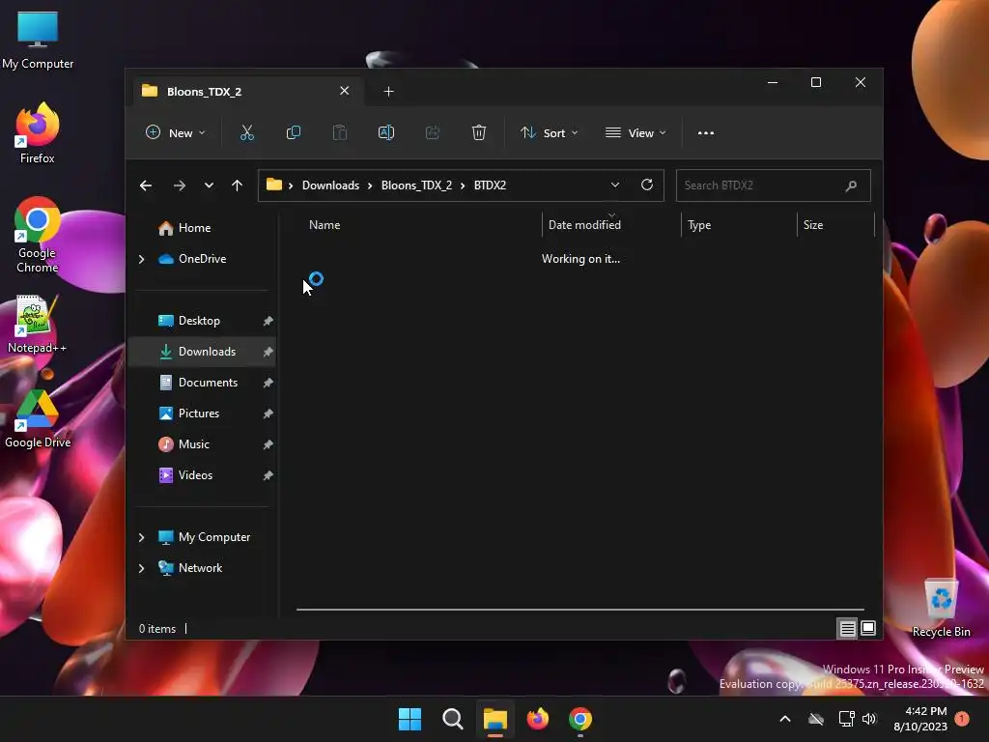
Task: Click Bloons_TDX_2 breadcrumb in address bar
Action: click(416, 185)
